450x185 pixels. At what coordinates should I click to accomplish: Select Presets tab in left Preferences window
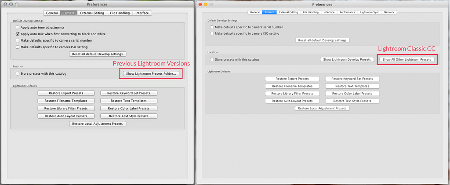pos(69,13)
